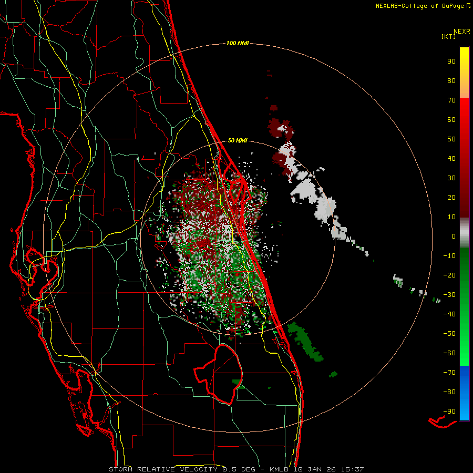Click the positive 60 scale value
Screen dimensions: 473x473
451,120
